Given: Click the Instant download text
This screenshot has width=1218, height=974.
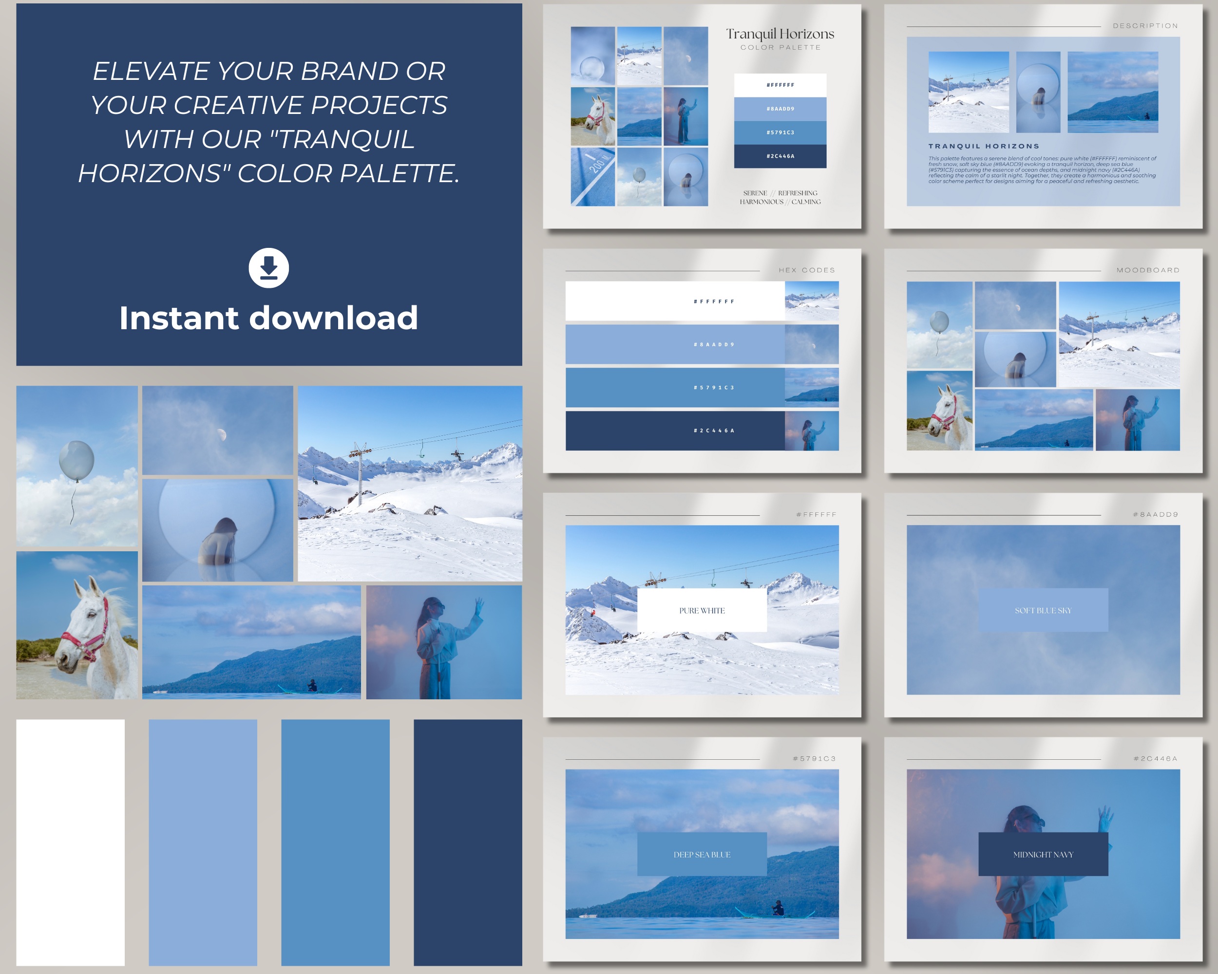Looking at the screenshot, I should (268, 318).
